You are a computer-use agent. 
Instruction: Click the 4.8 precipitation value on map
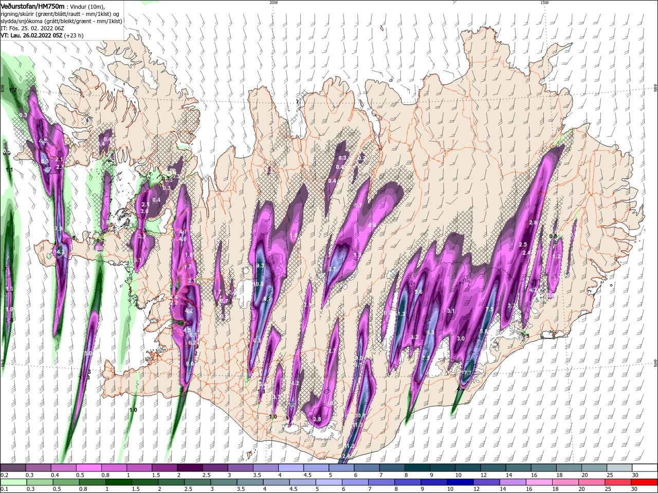[x=182, y=239]
